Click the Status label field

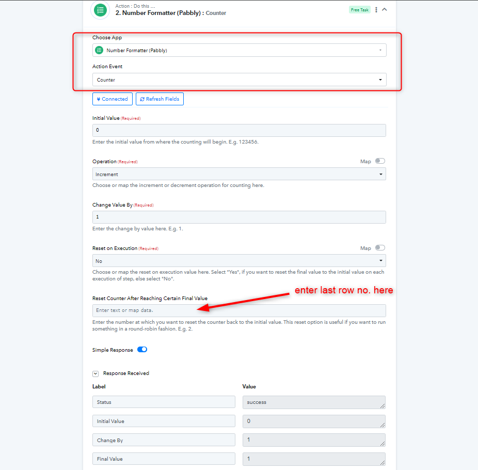pyautogui.click(x=164, y=402)
